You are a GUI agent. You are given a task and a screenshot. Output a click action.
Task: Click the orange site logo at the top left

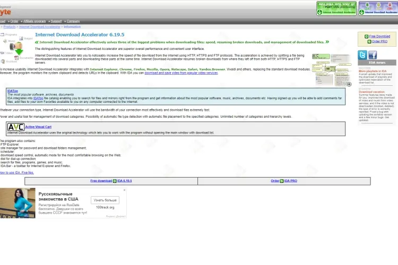[x=5, y=12]
